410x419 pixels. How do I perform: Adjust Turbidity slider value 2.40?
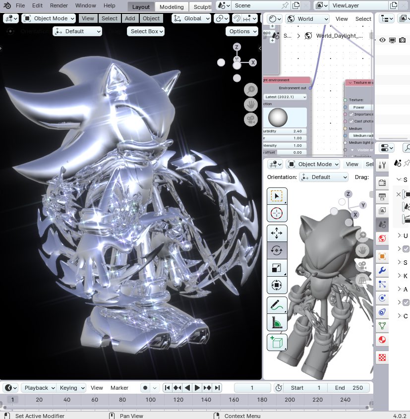click(285, 131)
